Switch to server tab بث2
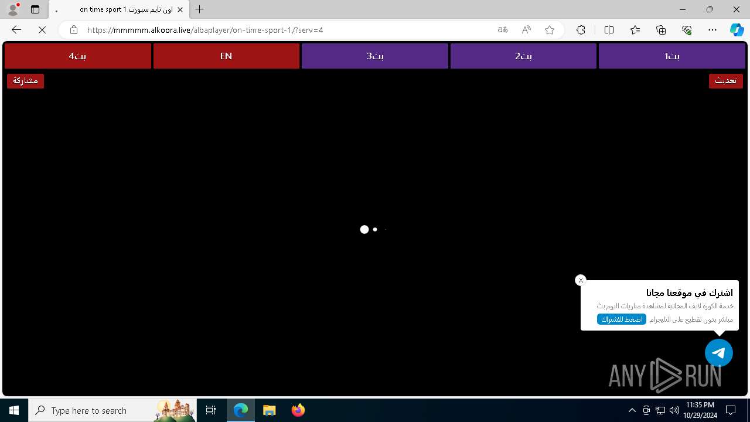Image resolution: width=750 pixels, height=422 pixels. pyautogui.click(x=523, y=56)
